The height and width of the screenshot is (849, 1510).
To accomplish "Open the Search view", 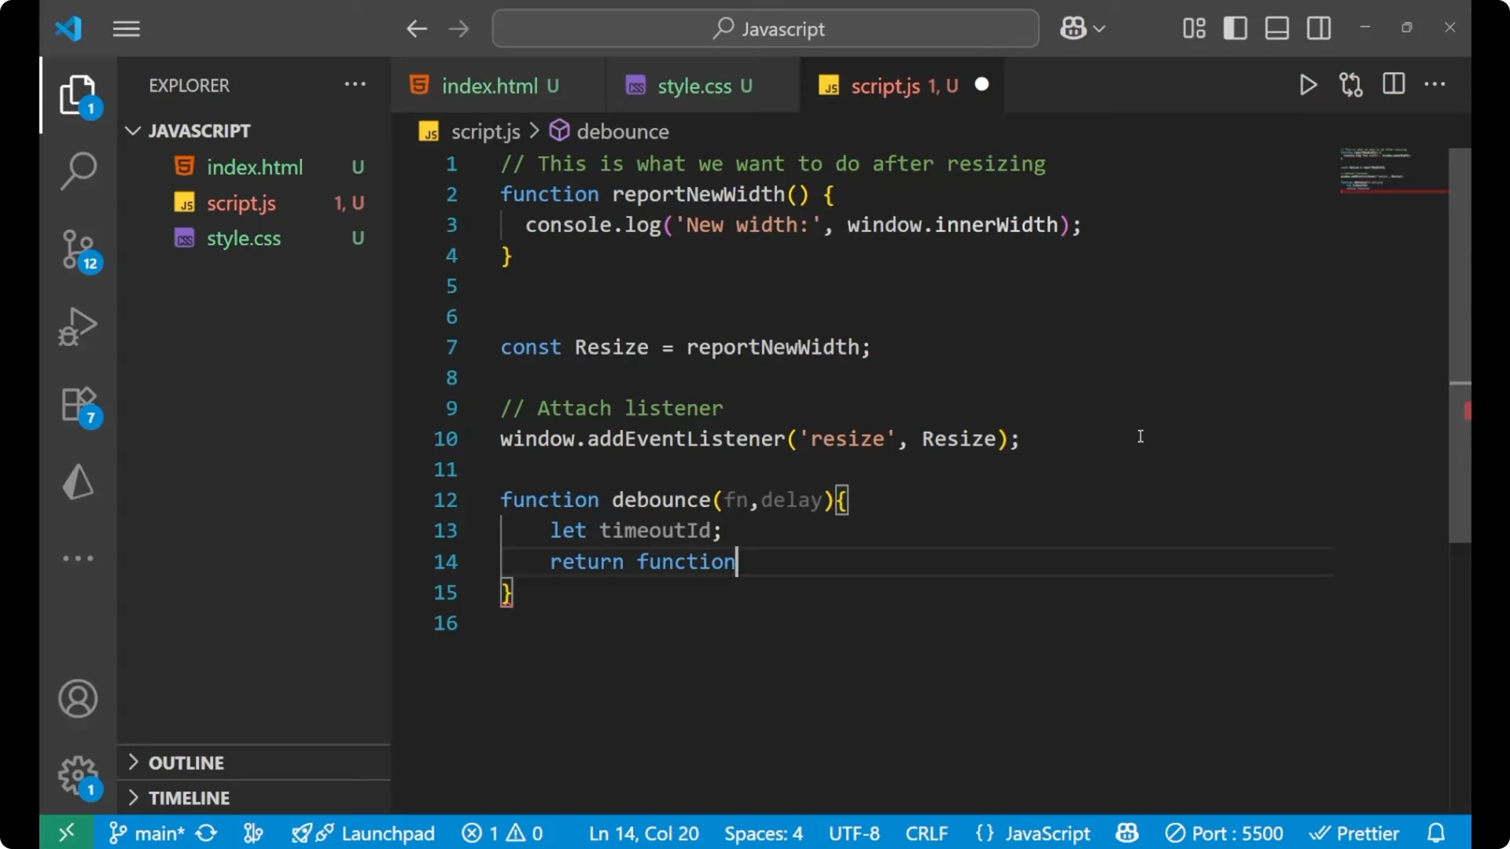I will pos(79,171).
